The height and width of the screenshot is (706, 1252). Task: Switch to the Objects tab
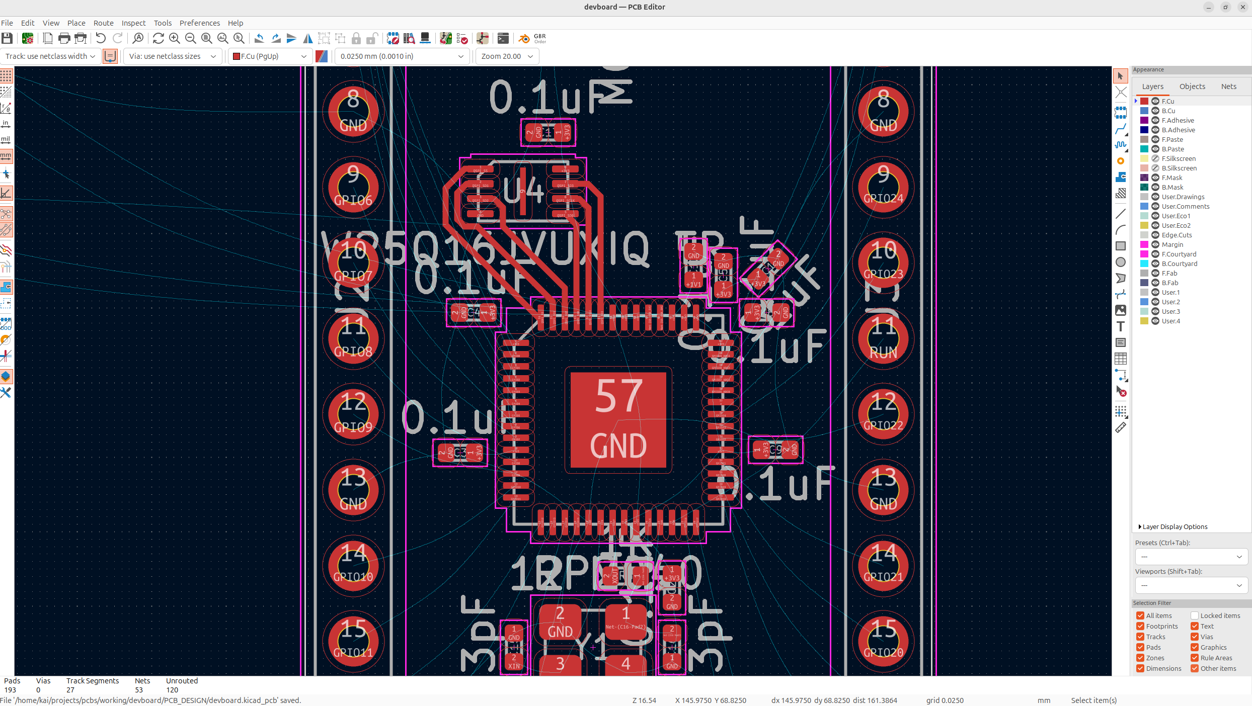pyautogui.click(x=1192, y=86)
